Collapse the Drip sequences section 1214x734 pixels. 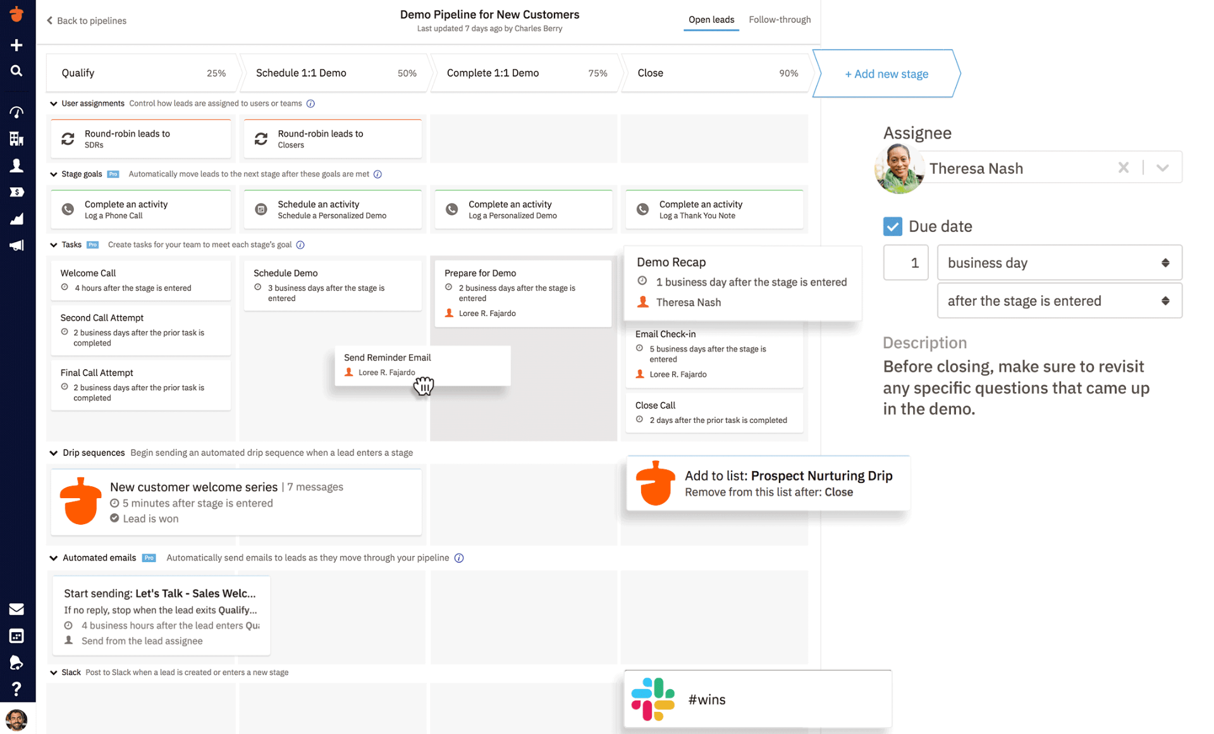pos(54,453)
